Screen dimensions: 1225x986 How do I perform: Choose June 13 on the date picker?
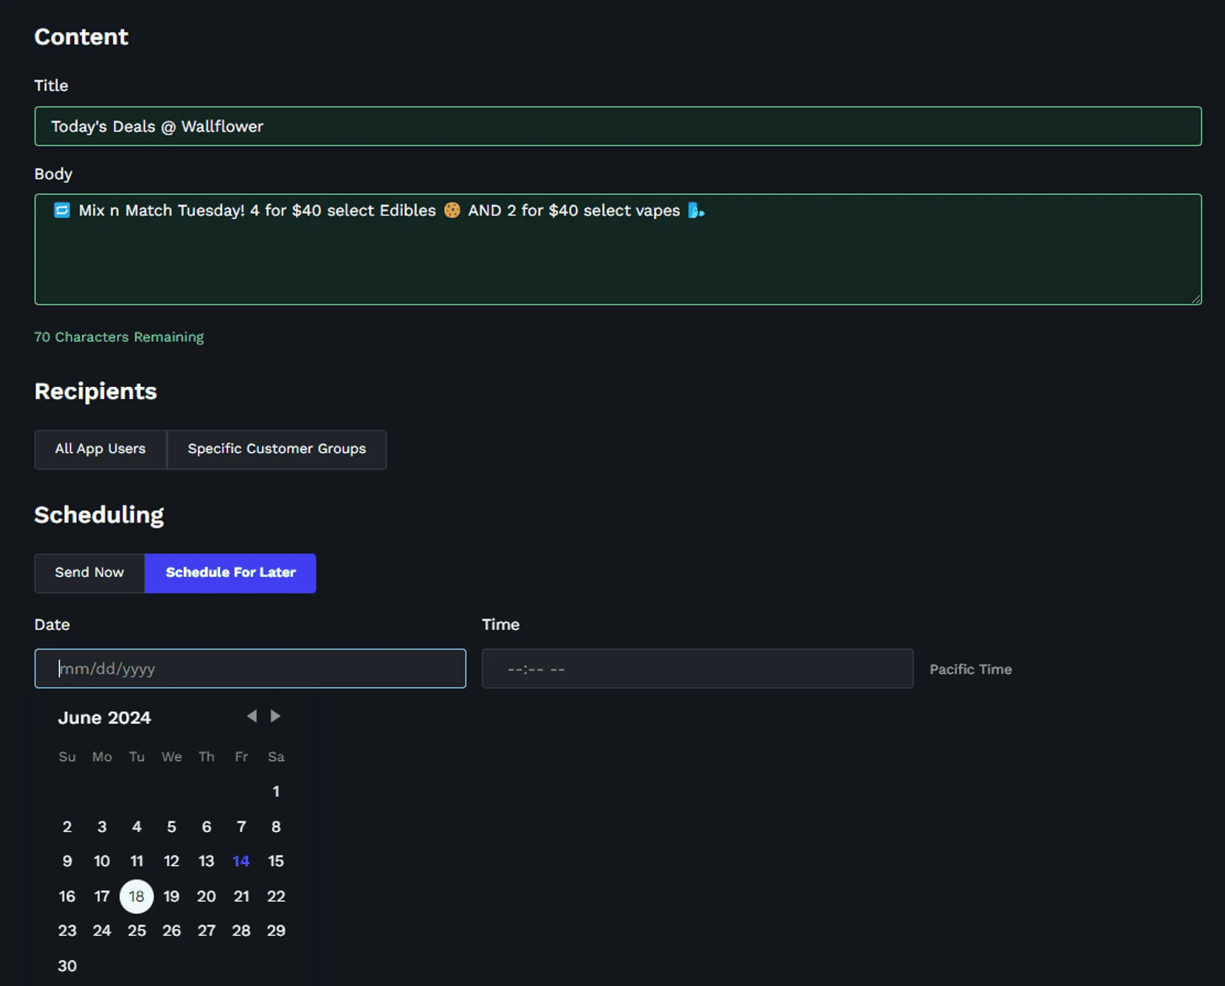pos(206,861)
